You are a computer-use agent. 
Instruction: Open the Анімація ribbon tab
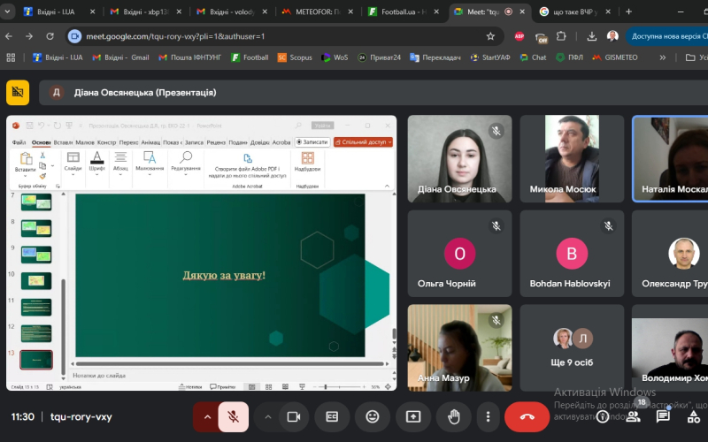pos(150,142)
